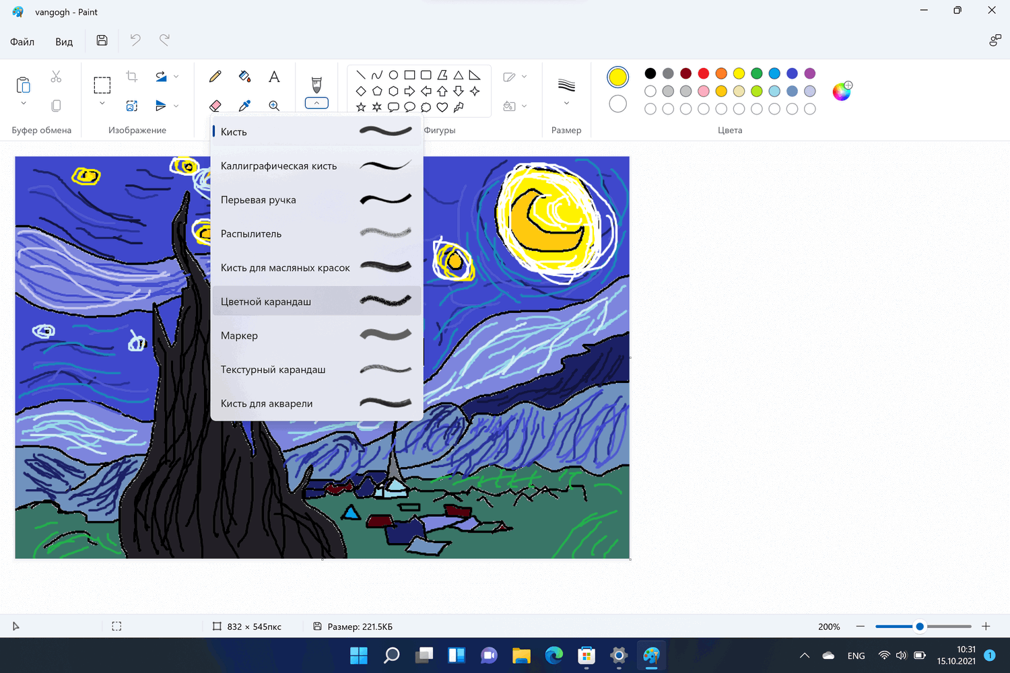
Task: Select the Text tool
Action: (x=274, y=77)
